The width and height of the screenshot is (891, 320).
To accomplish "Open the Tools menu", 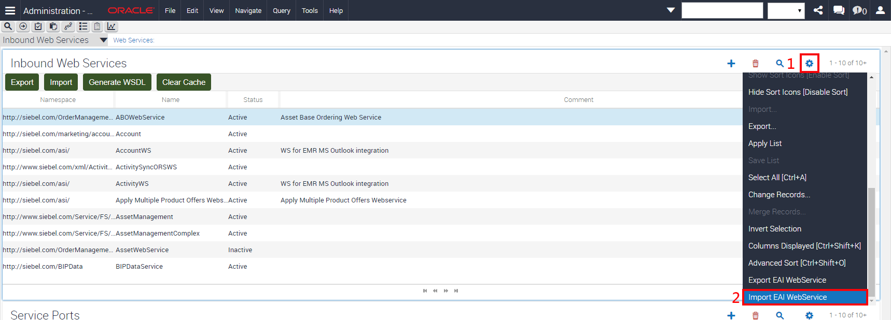I will [x=310, y=10].
